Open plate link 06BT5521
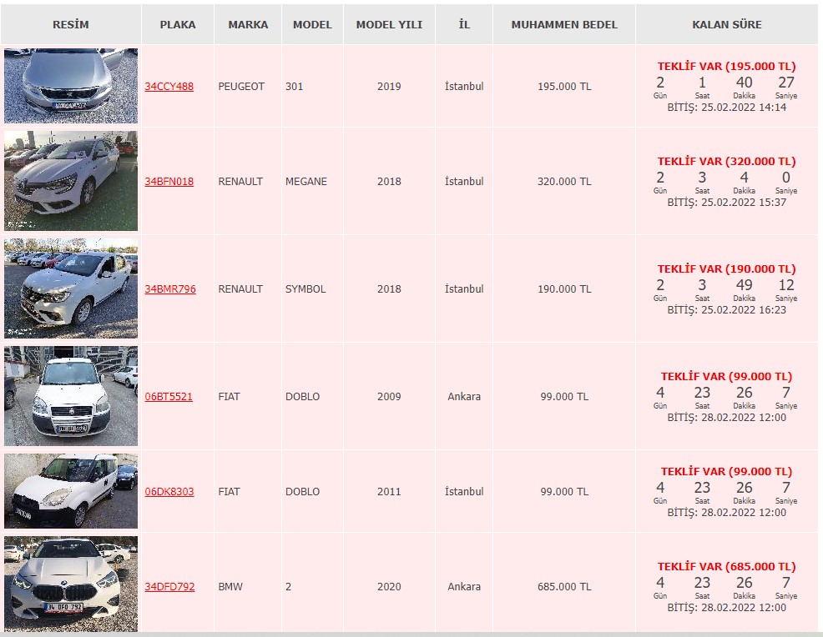 point(169,396)
